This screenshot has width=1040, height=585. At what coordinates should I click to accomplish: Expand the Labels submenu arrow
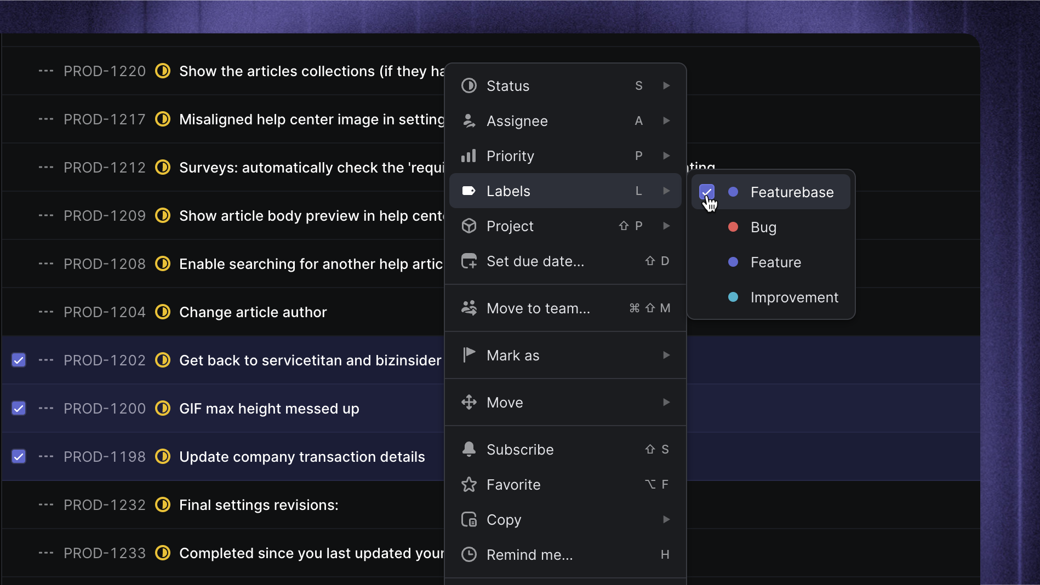pyautogui.click(x=666, y=191)
